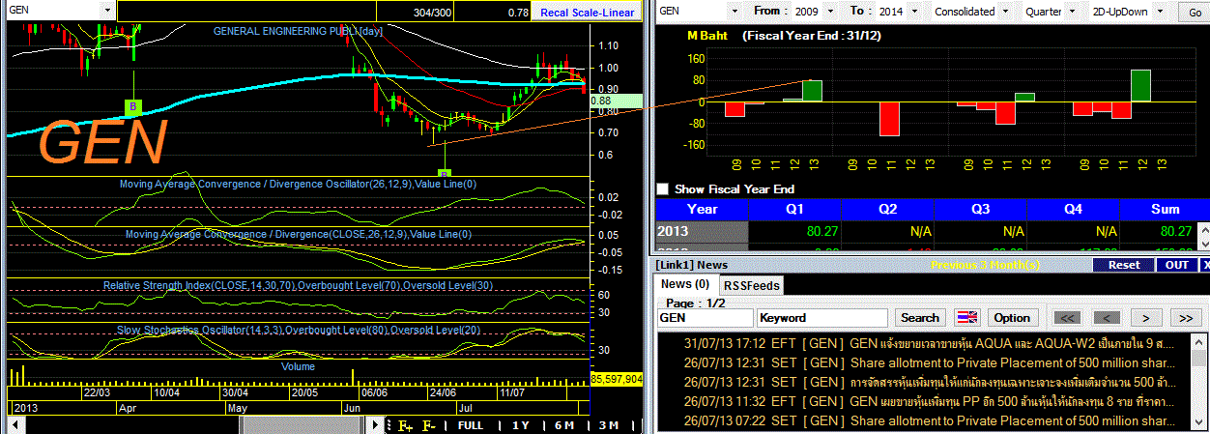Screen dimensions: 1210x434
Task: Click the news Option button
Action: point(1012,318)
